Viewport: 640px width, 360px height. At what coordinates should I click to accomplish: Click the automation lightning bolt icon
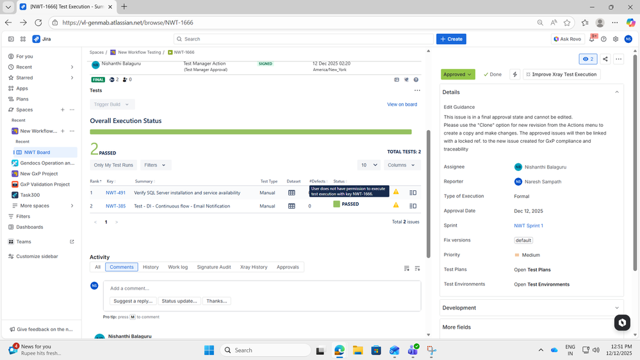514,74
